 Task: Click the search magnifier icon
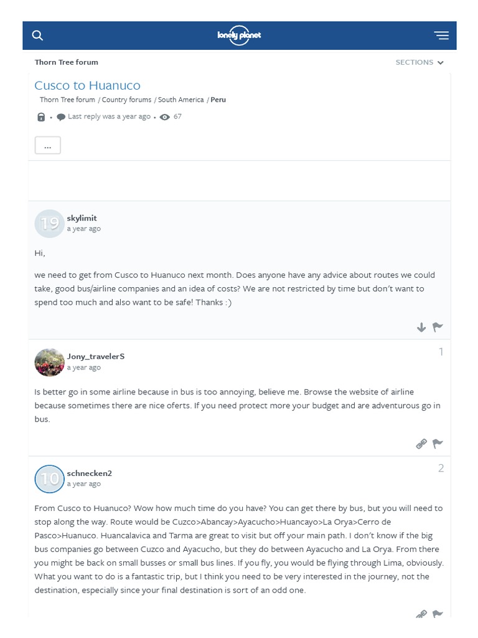[x=37, y=36]
